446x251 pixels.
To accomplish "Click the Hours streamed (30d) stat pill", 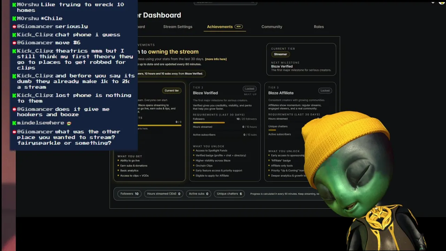I will pos(164,194).
